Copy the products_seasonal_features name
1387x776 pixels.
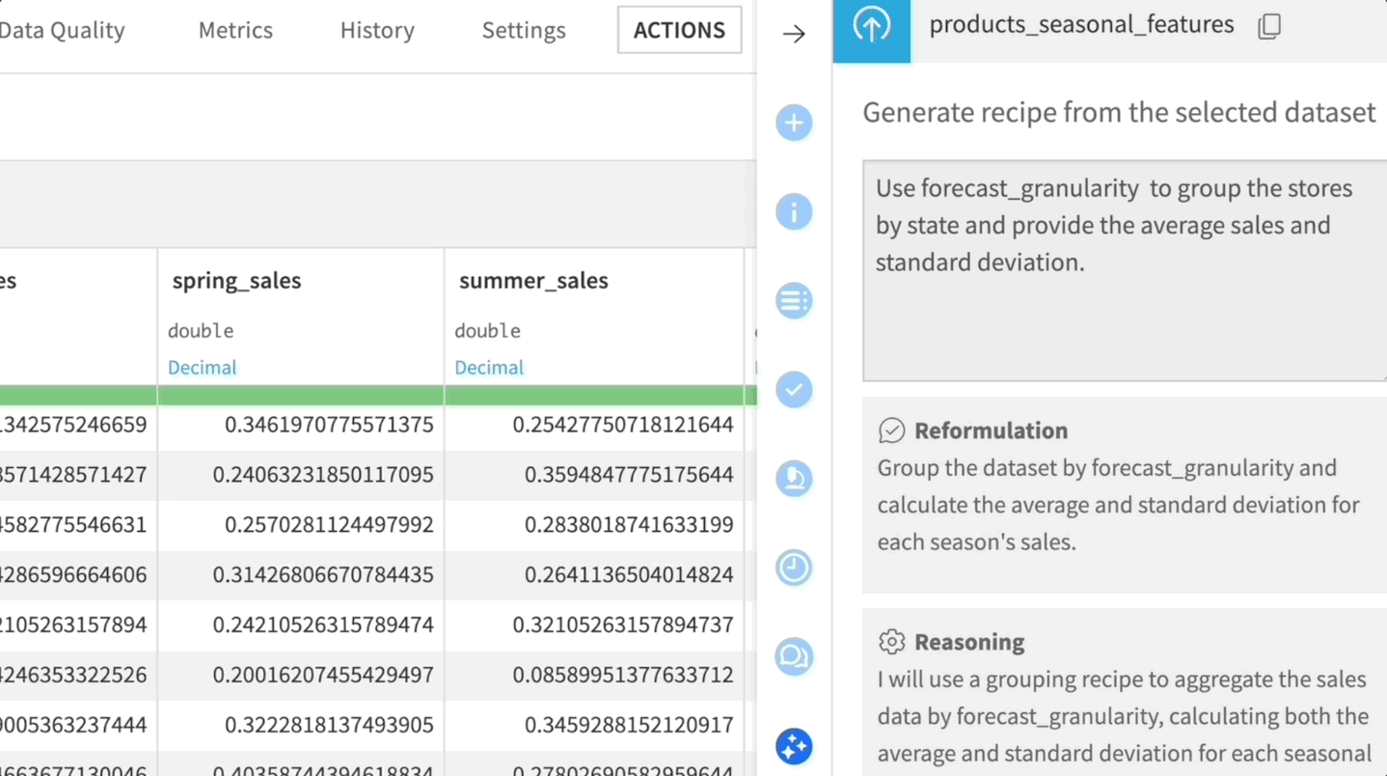[1268, 26]
